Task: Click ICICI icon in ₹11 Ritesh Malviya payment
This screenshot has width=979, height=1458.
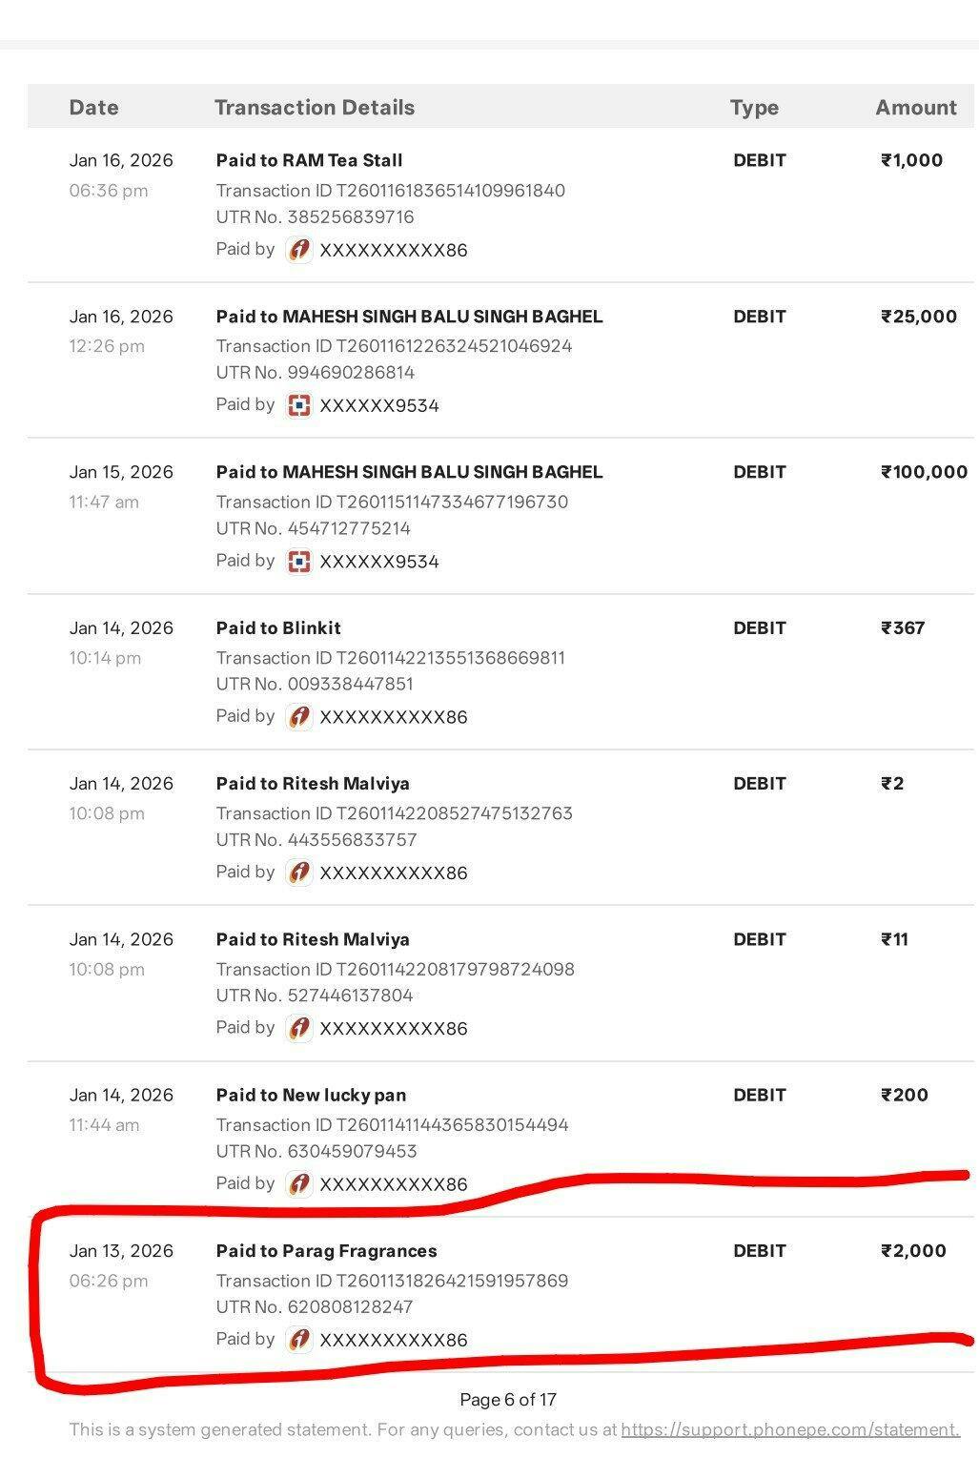Action: (299, 1028)
